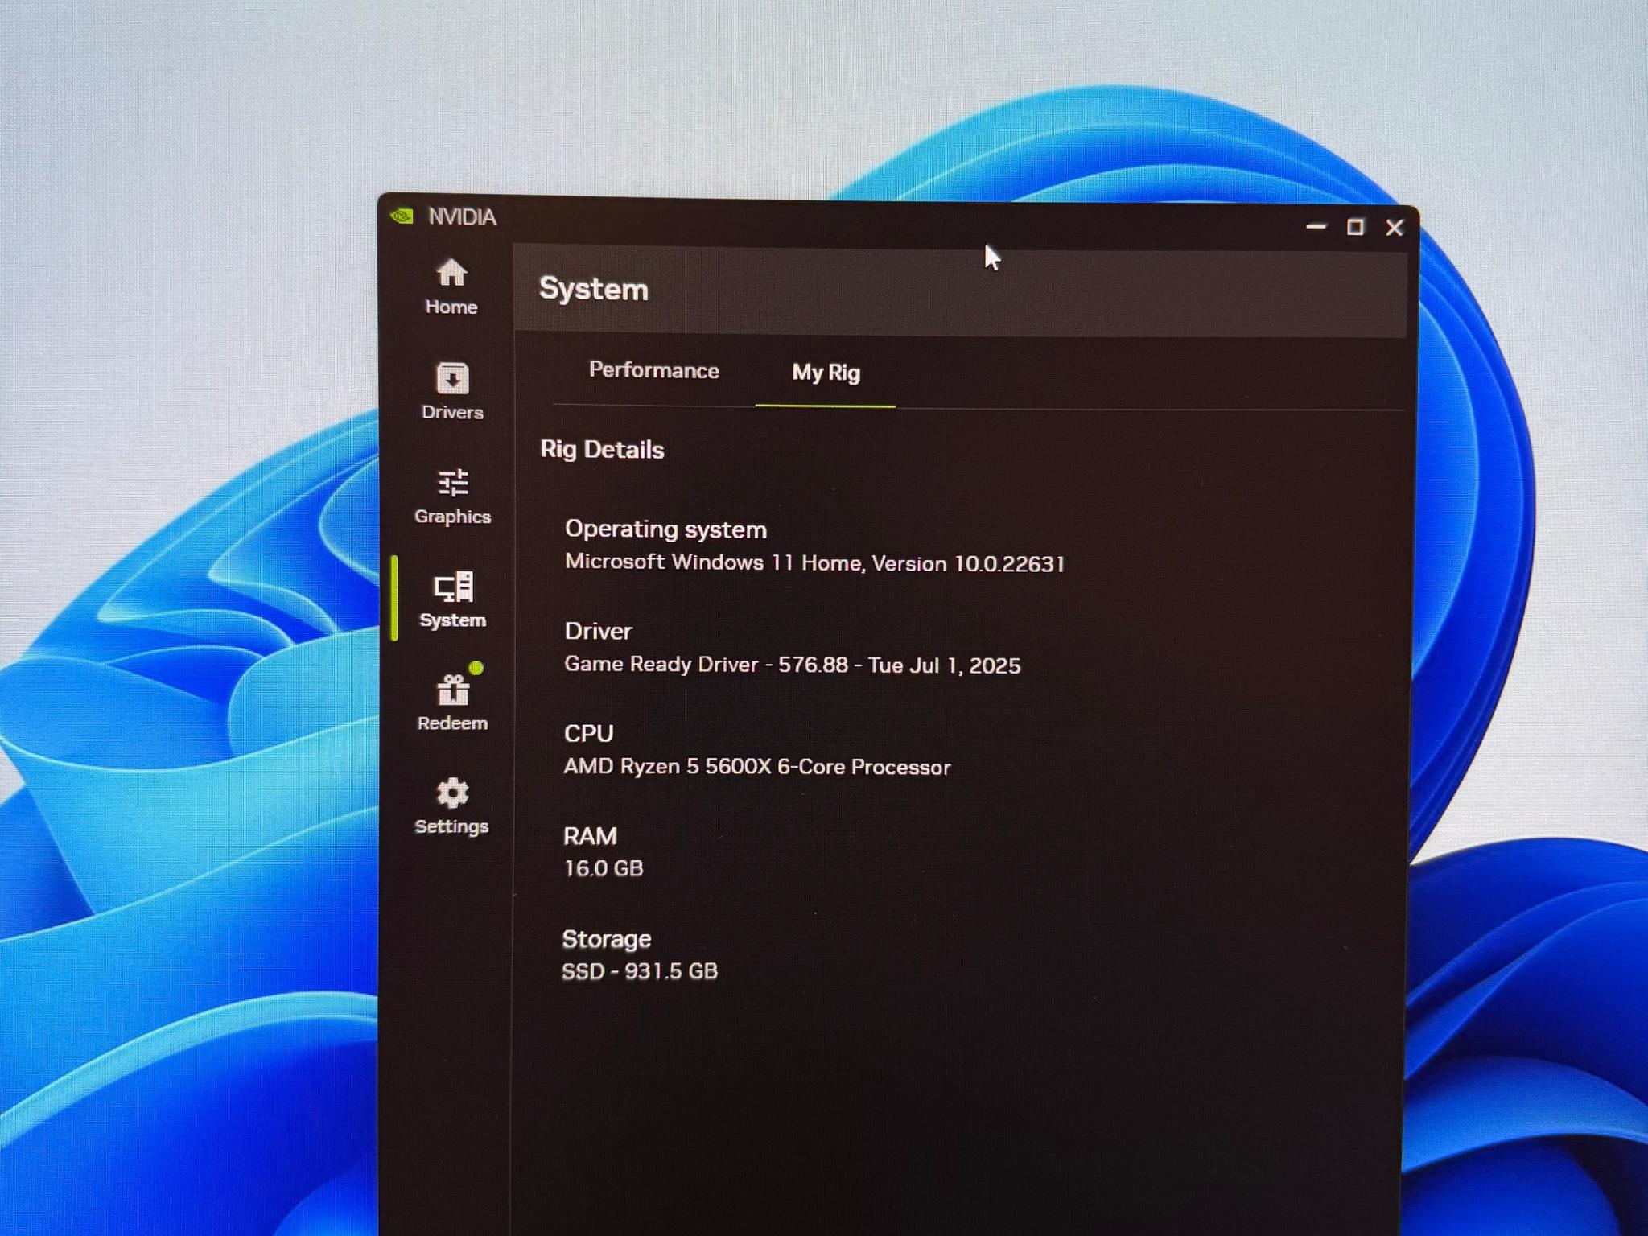Click the RAM label
Viewport: 1648px width, 1236px height.
click(x=590, y=836)
